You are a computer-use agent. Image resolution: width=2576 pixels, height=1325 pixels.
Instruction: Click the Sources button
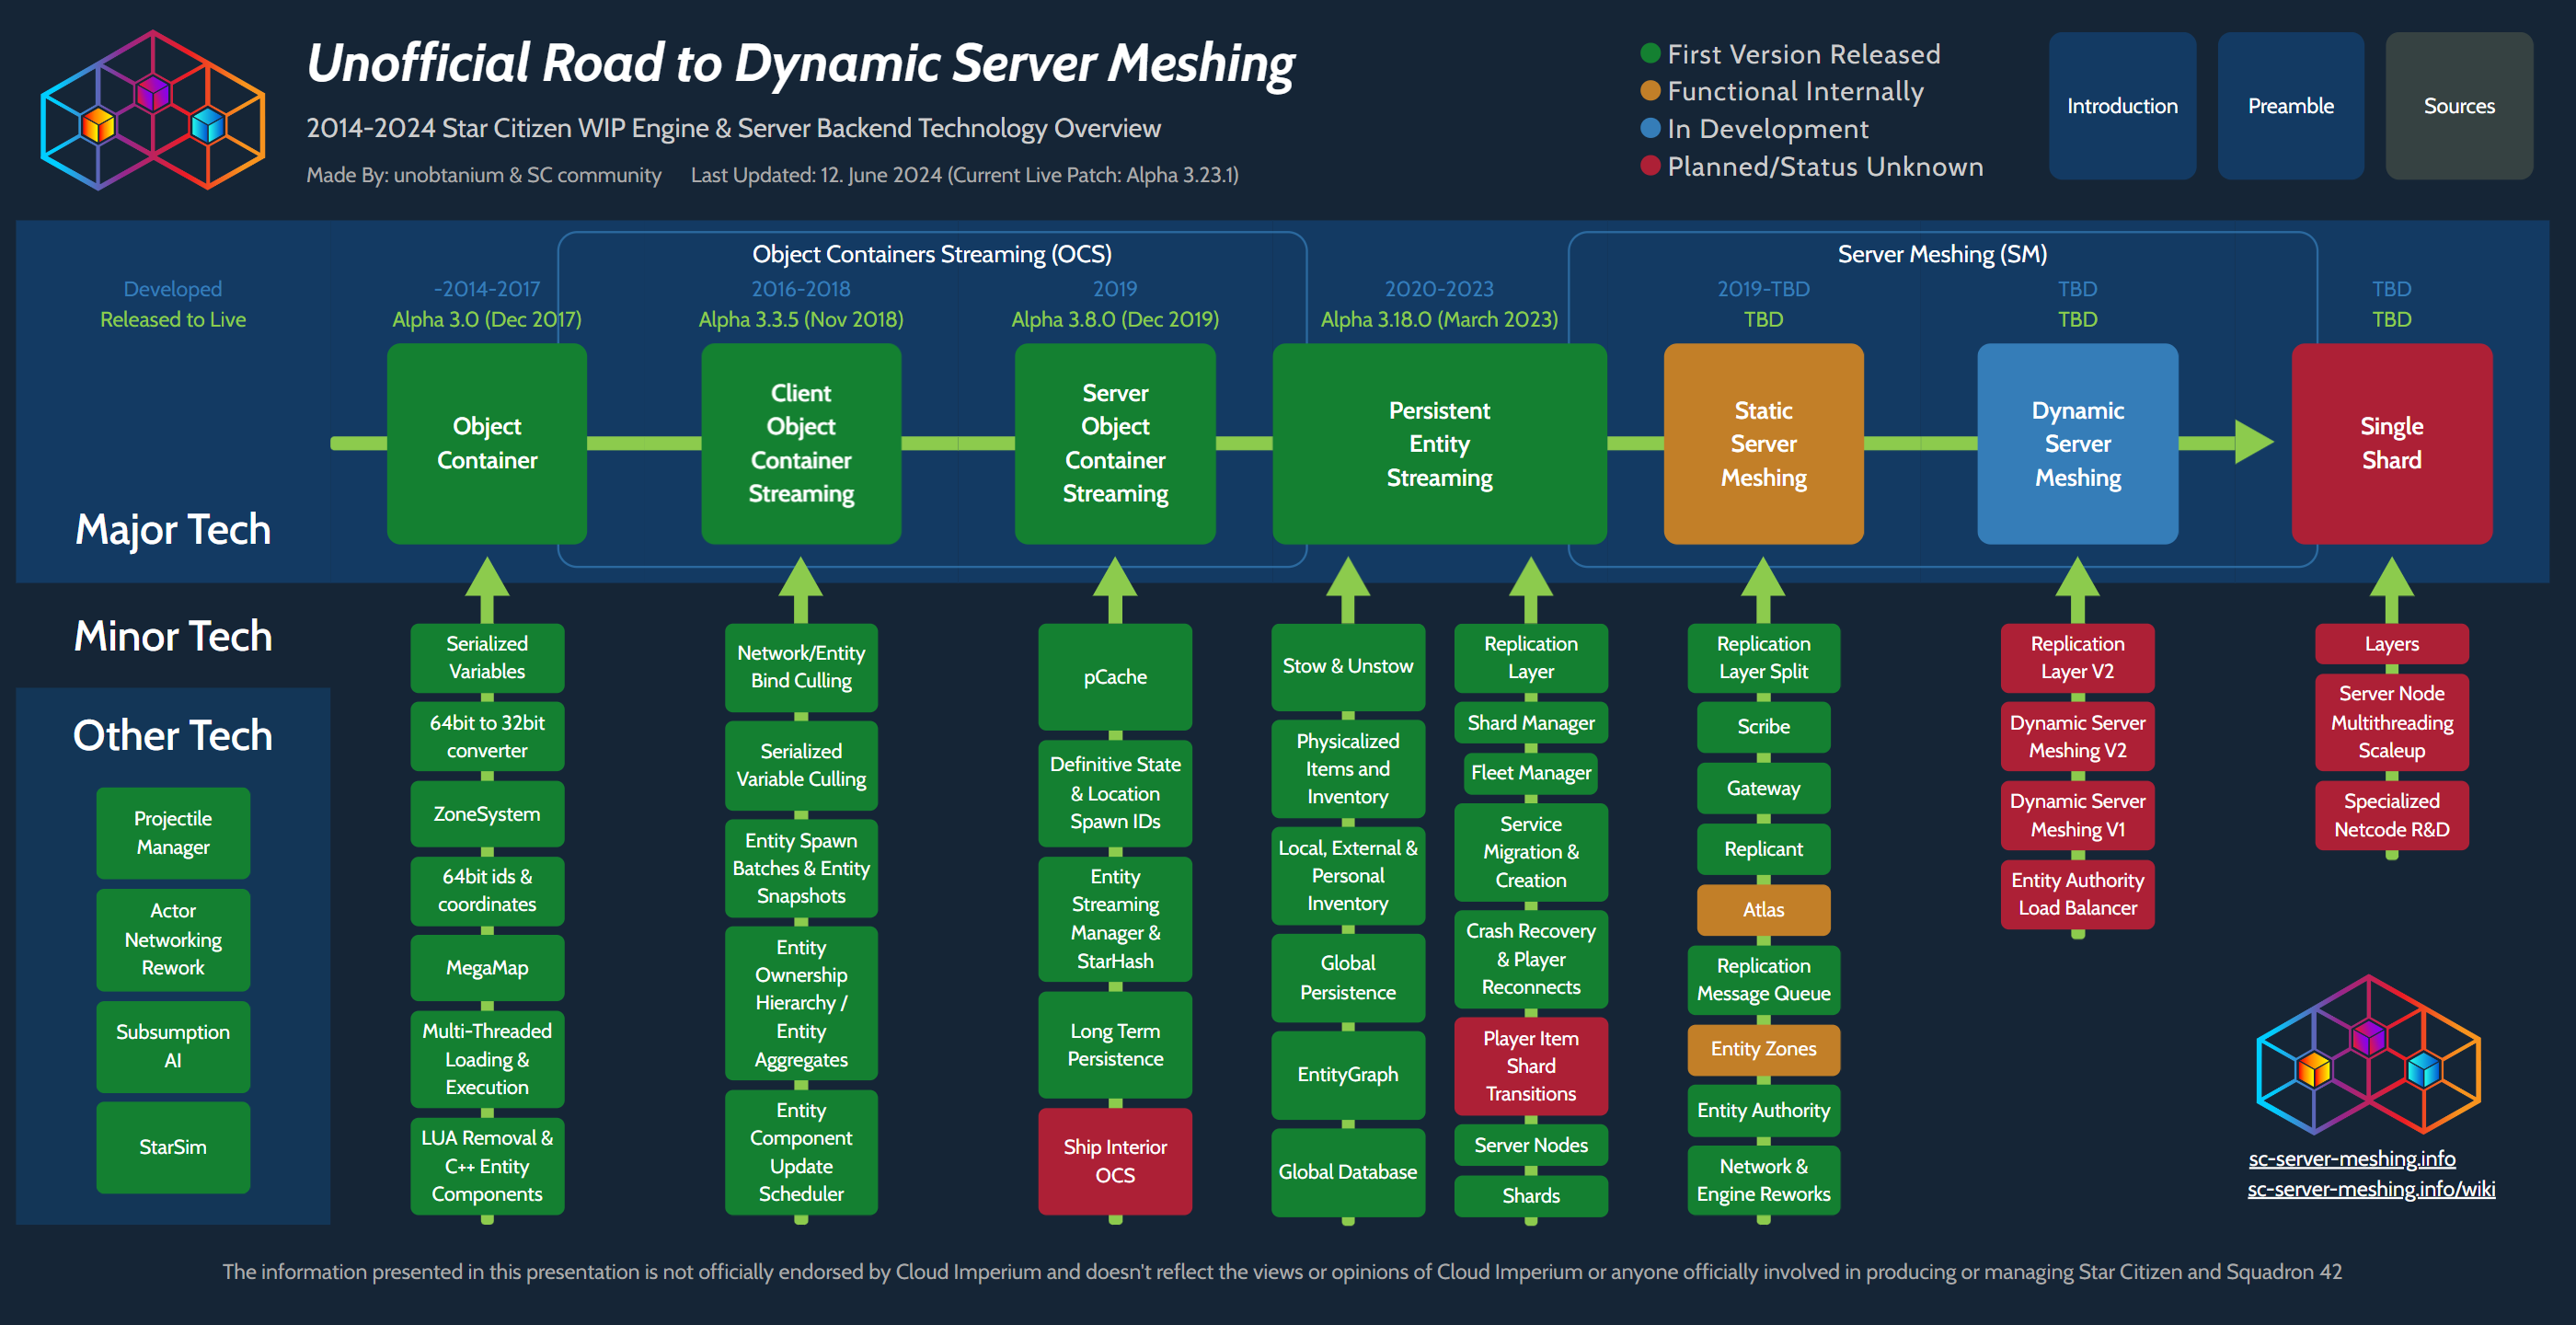pos(2459,106)
